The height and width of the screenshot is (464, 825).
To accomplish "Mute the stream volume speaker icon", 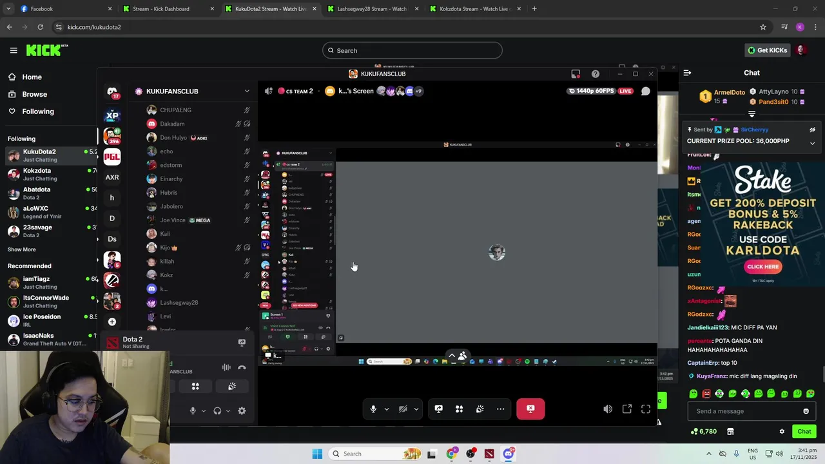I will click(608, 409).
